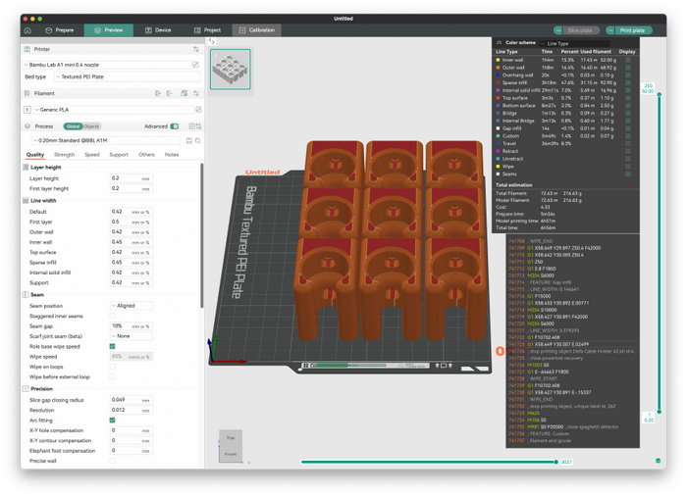Show Travel lines in the display column
Screen dimensions: 687x496
[628, 143]
